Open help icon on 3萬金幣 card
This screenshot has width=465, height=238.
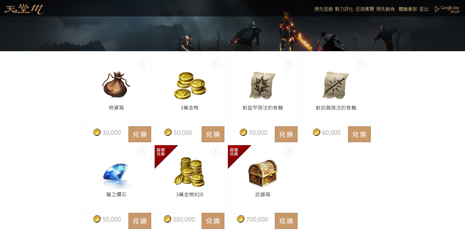tap(215, 64)
